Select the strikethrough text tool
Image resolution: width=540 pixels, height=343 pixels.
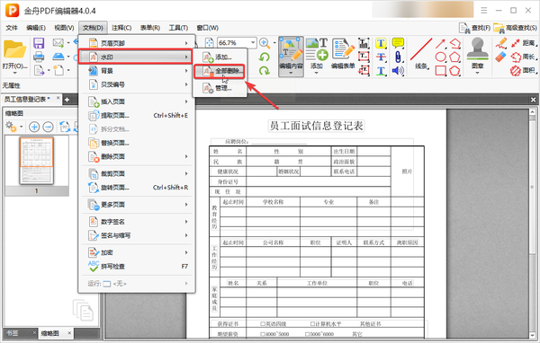coord(381,57)
